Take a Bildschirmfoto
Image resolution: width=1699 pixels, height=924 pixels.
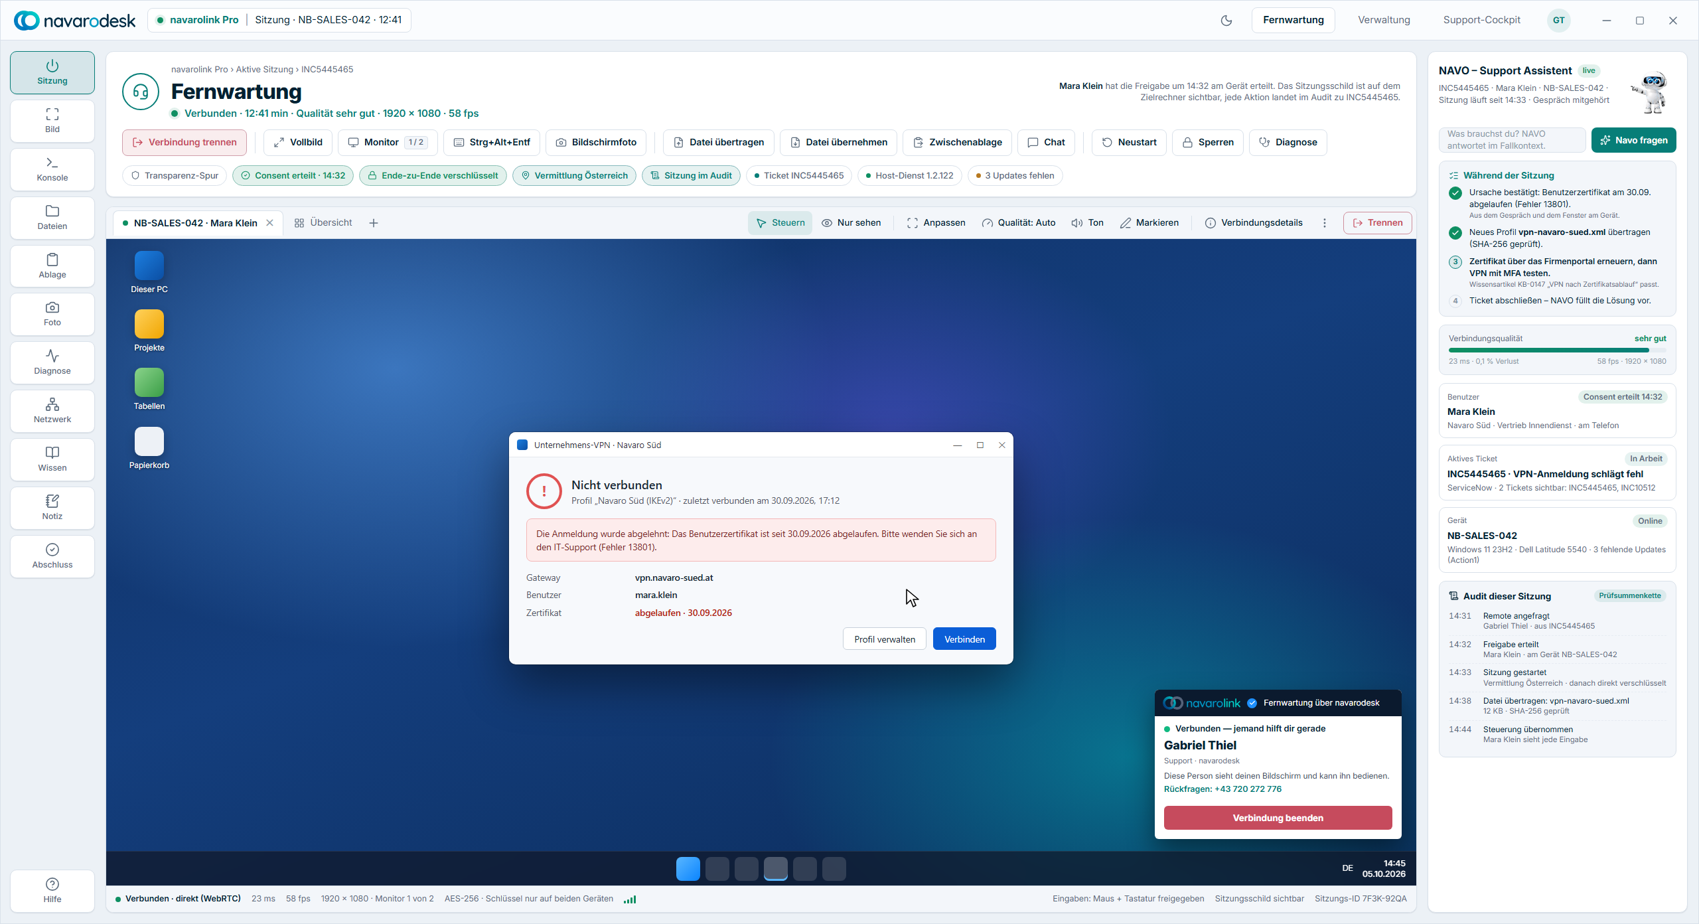click(x=596, y=142)
